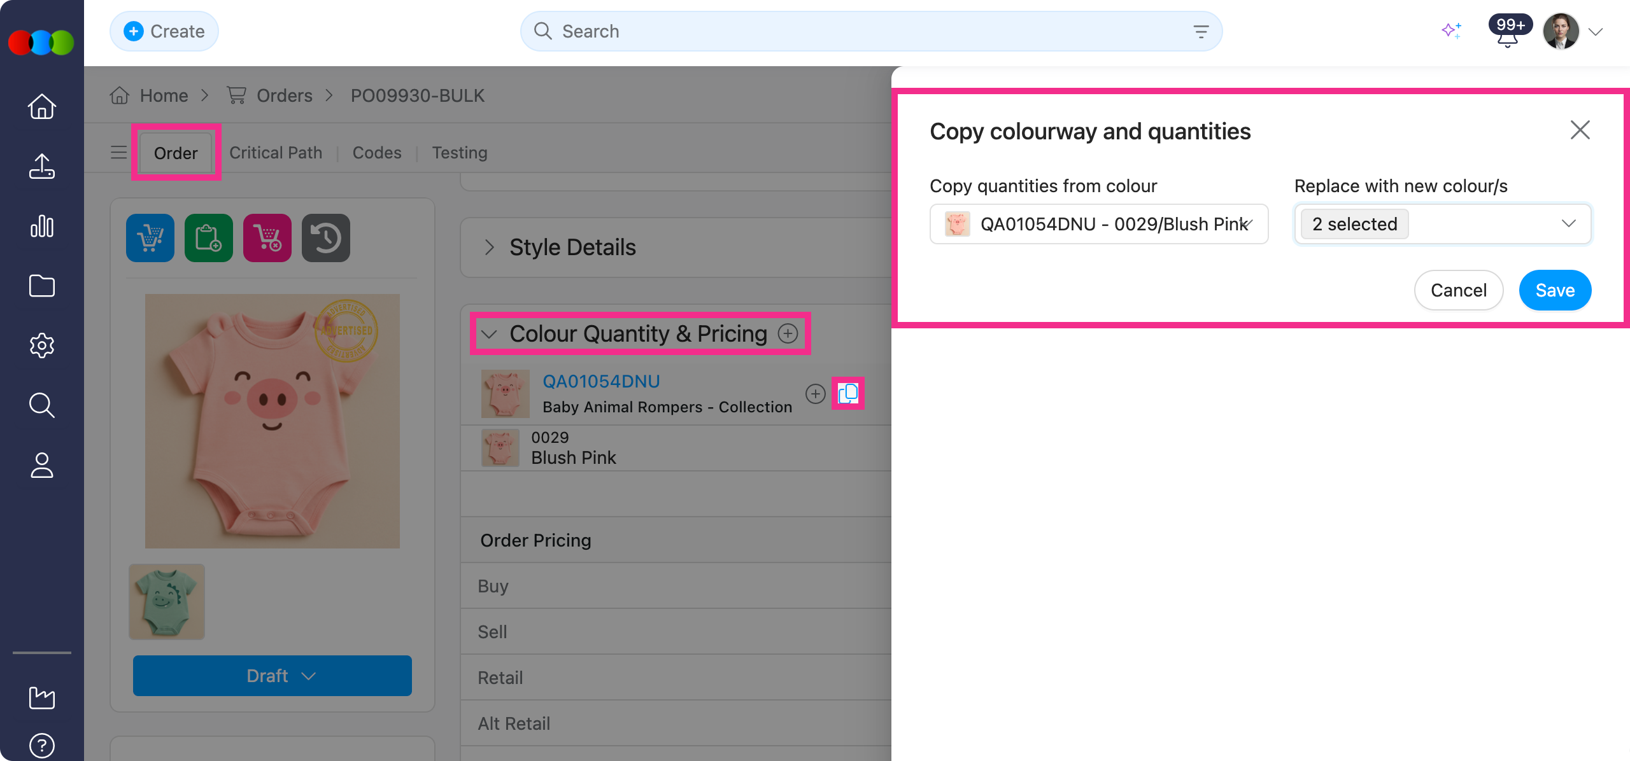1630x761 pixels.
Task: Open the folder icon in the sidebar
Action: click(x=41, y=286)
